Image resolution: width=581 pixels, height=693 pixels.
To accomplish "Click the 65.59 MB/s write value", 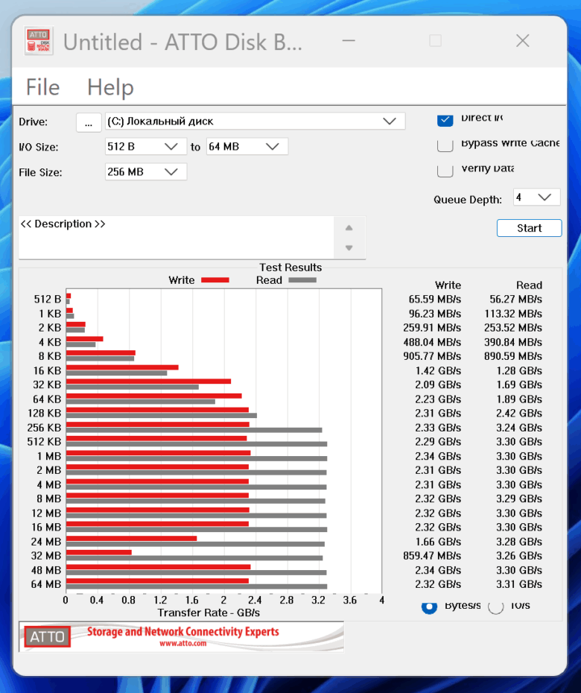I will [x=435, y=300].
